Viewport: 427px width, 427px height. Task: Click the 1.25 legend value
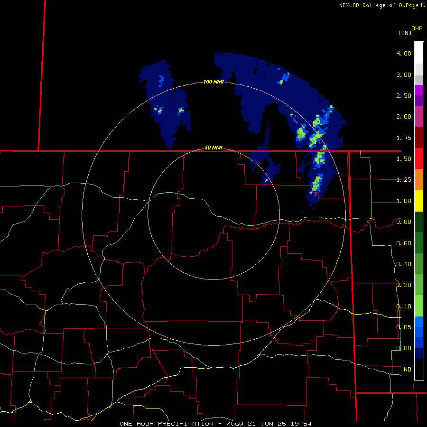tap(404, 180)
